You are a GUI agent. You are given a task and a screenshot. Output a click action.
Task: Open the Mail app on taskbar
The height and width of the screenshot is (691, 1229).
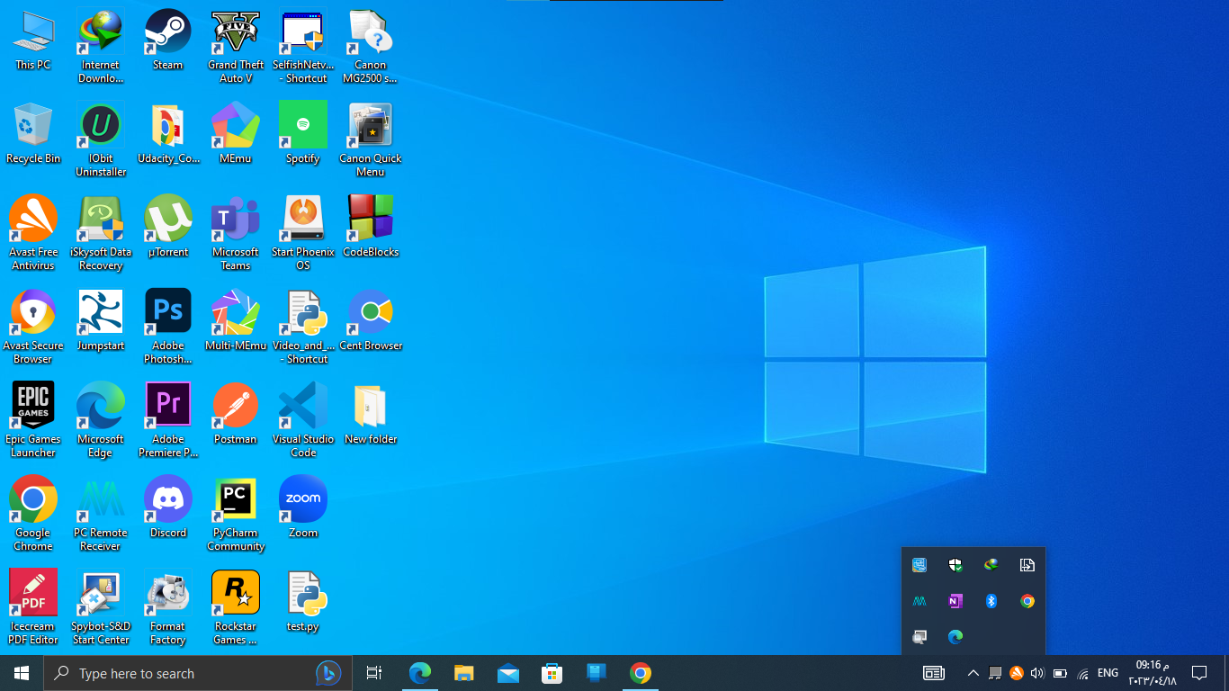coord(507,673)
